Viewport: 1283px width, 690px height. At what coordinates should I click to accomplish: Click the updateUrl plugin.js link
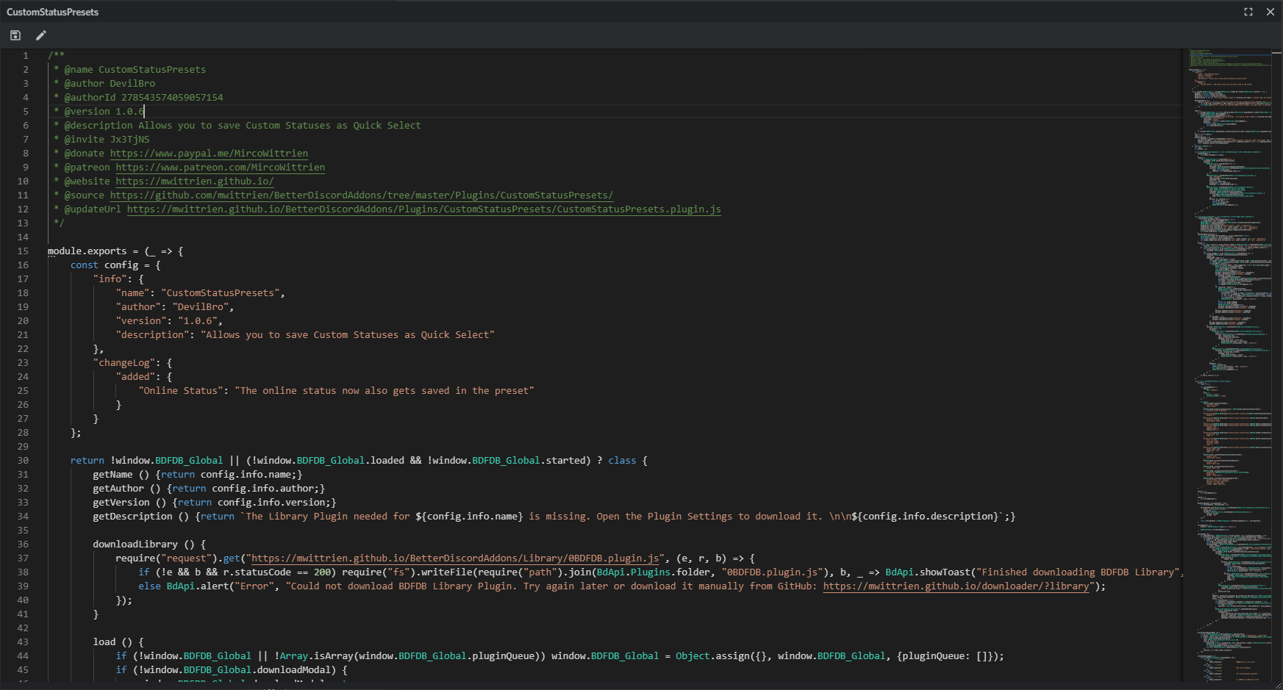coord(424,209)
